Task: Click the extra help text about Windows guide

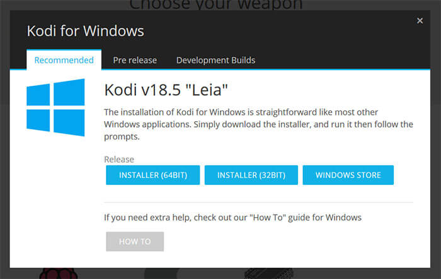Action: coord(232,218)
